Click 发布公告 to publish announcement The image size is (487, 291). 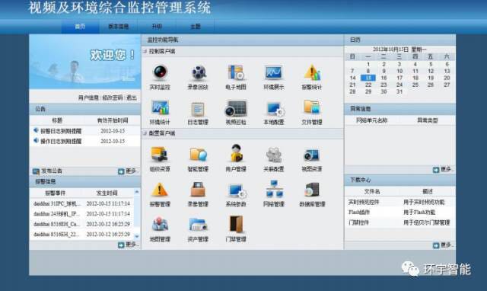[x=47, y=171]
